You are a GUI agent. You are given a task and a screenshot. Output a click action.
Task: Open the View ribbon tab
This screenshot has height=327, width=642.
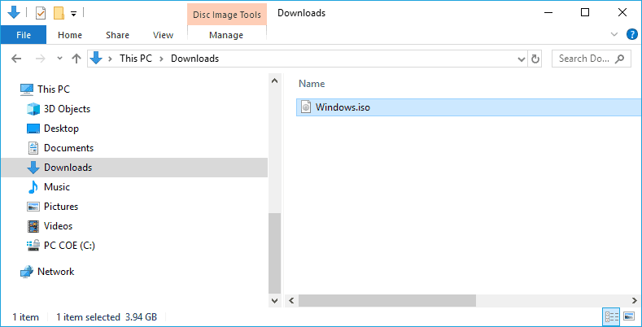point(163,35)
